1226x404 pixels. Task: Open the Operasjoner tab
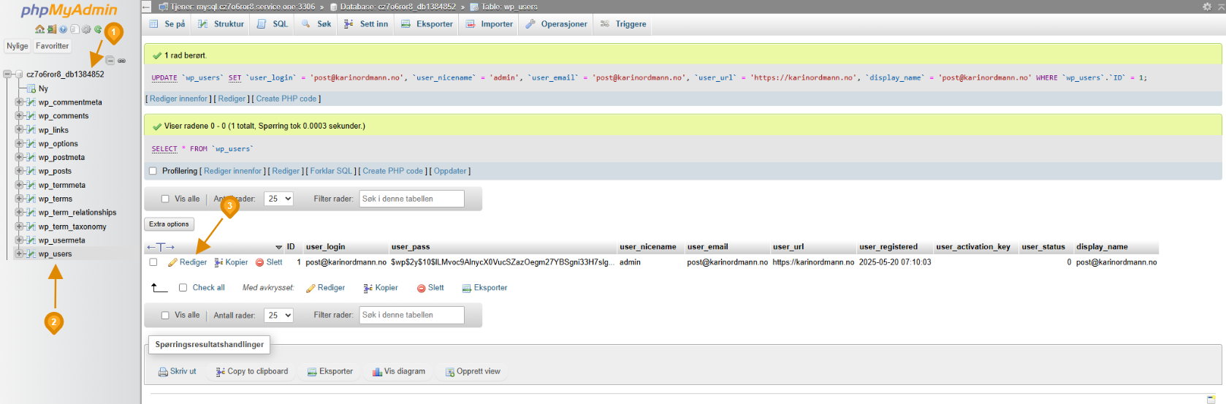(x=557, y=24)
